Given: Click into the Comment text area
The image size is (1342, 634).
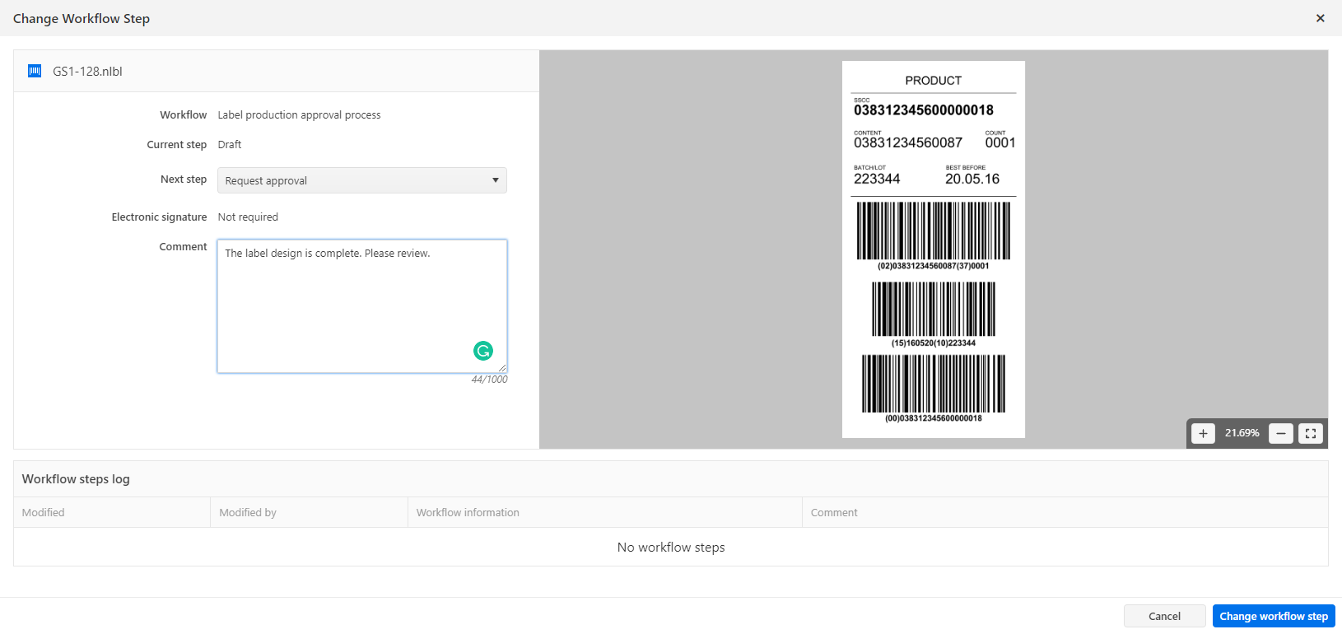Looking at the screenshot, I should [362, 306].
